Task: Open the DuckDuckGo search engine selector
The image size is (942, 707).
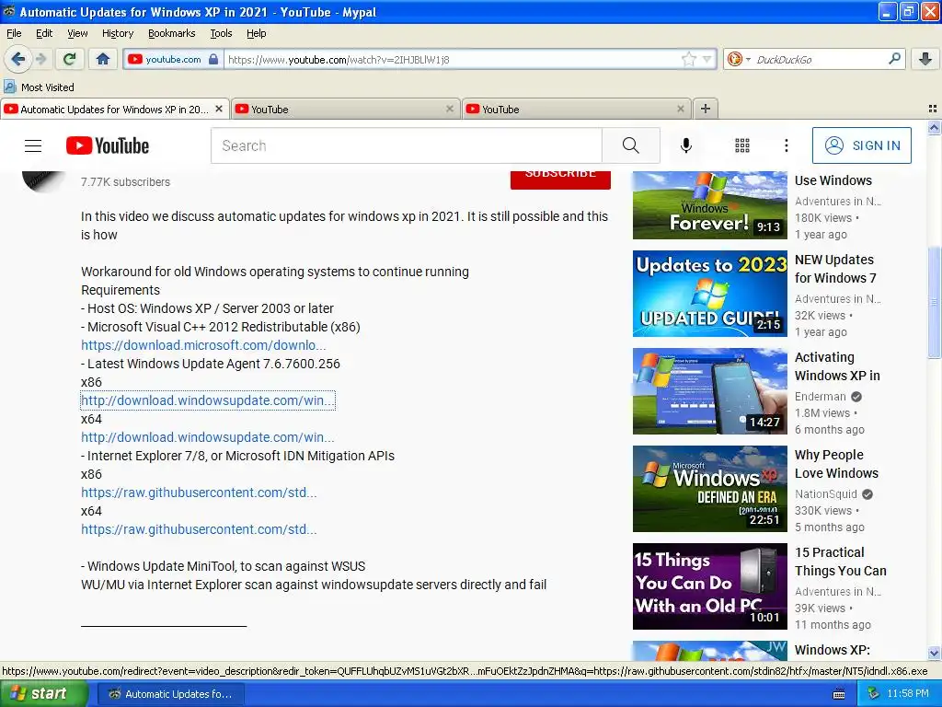Action: tap(739, 59)
